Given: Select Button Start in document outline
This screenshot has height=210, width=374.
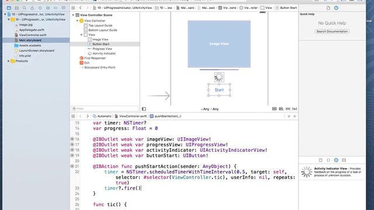Looking at the screenshot, I should point(101,44).
